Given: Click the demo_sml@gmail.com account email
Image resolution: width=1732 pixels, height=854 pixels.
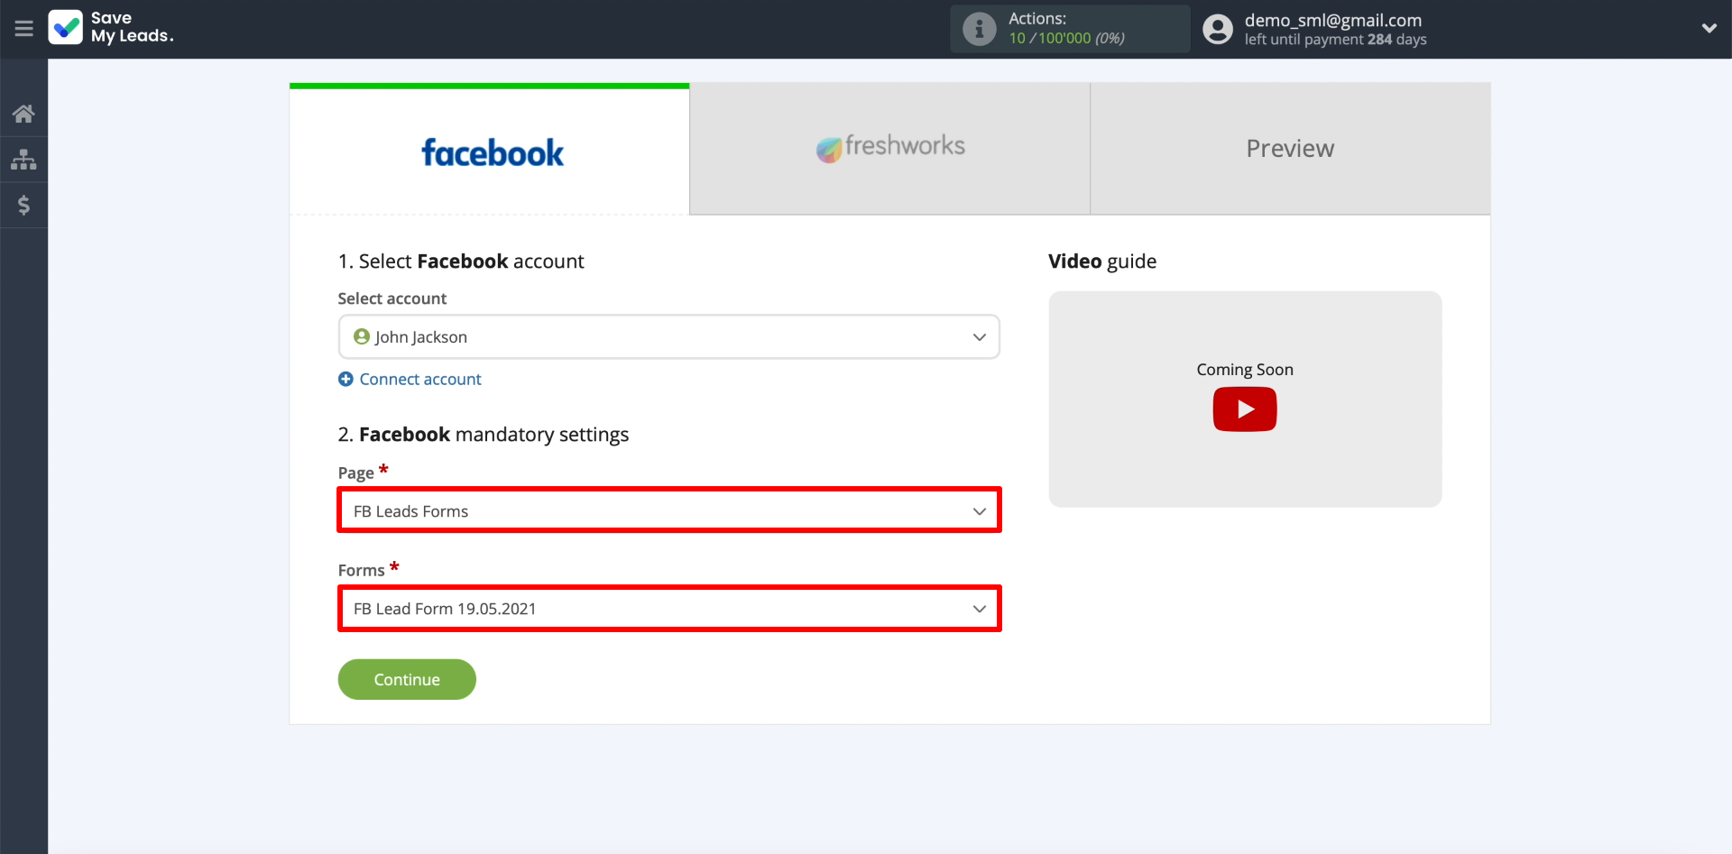Looking at the screenshot, I should point(1332,20).
